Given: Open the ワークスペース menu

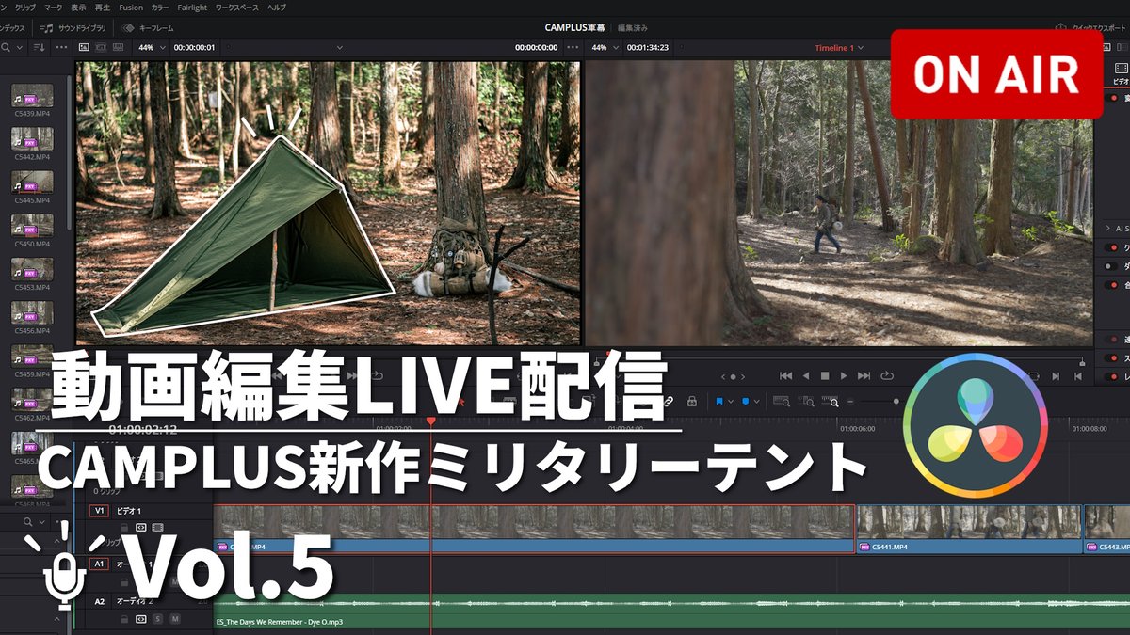Looking at the screenshot, I should tap(236, 8).
